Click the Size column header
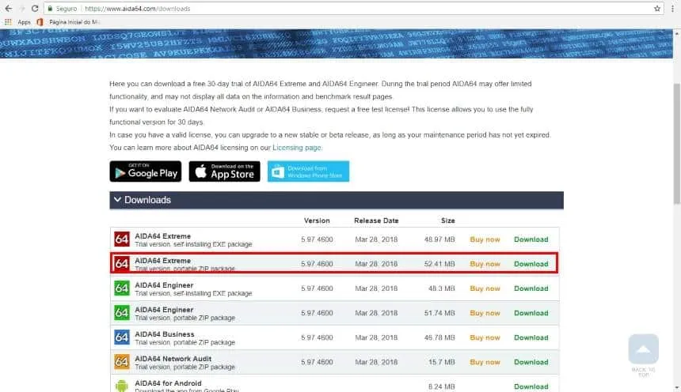This screenshot has width=681, height=392. [447, 220]
